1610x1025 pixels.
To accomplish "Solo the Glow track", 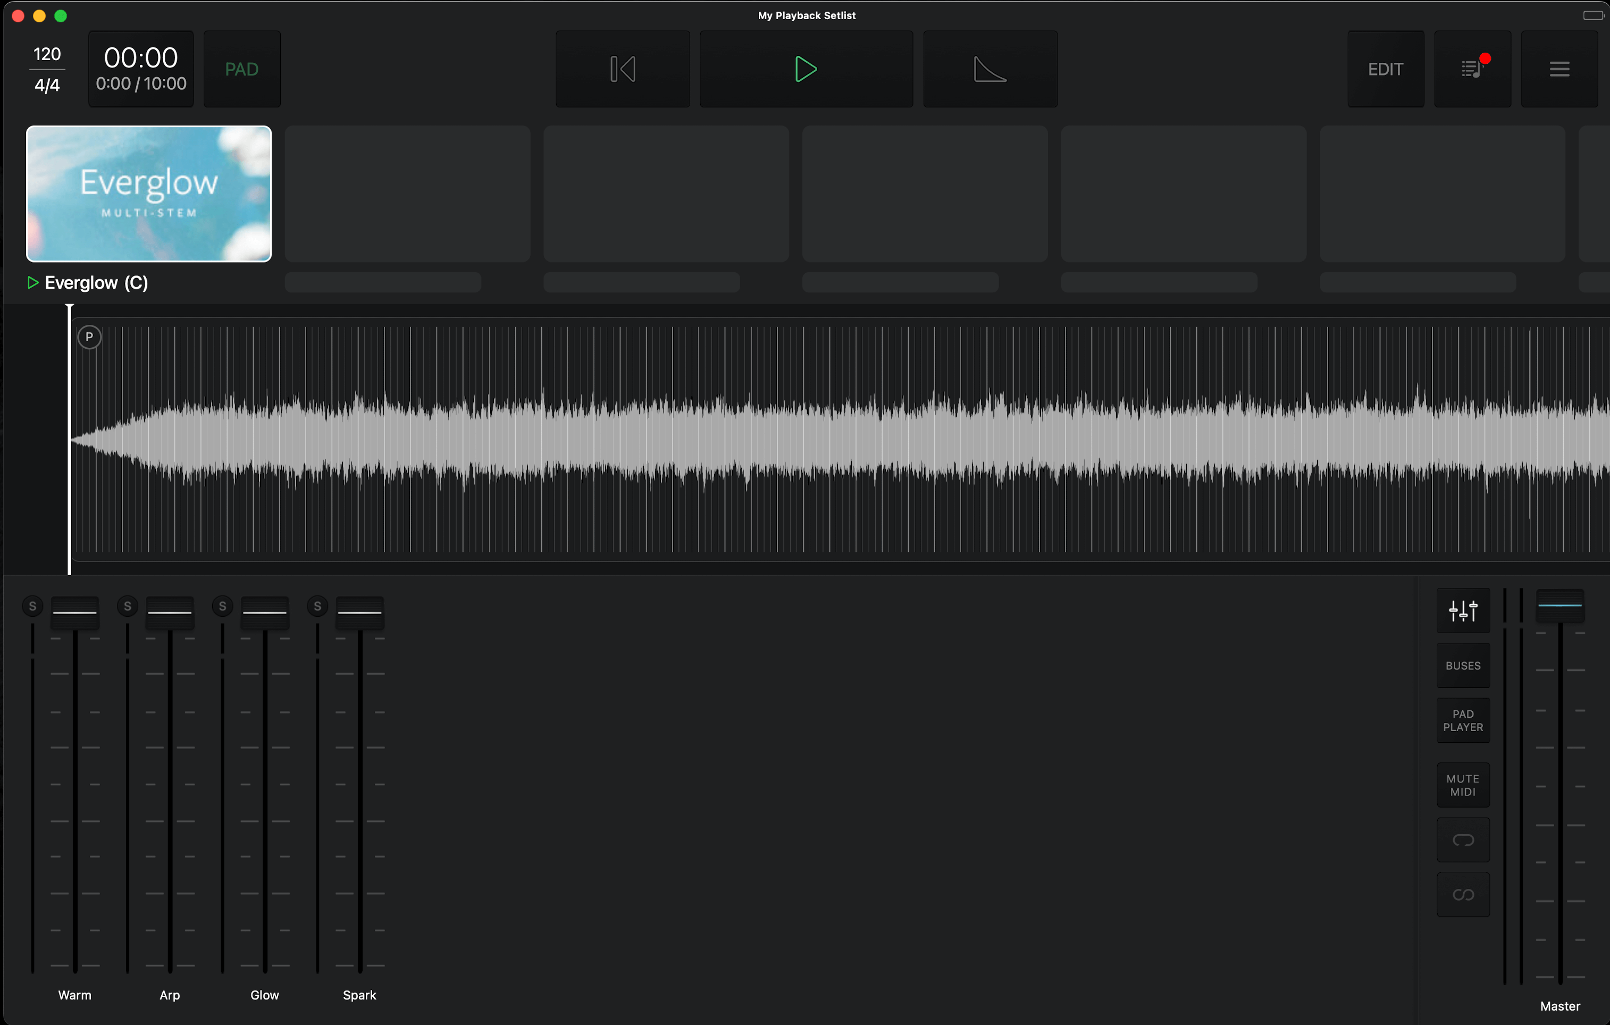I will click(222, 607).
